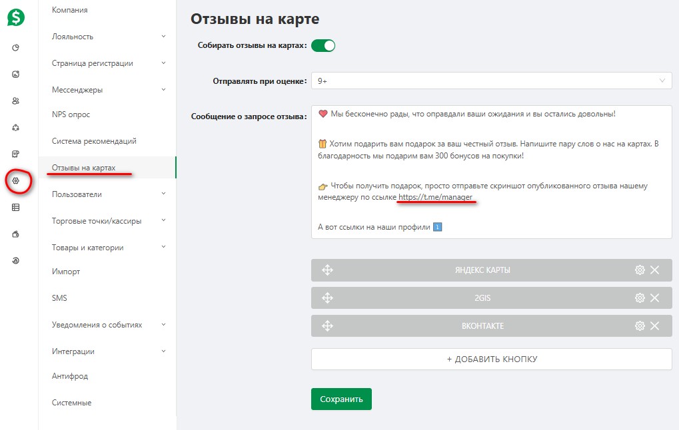Open the wallet sidebar icon
Viewport: 679px width, 430px height.
15,234
